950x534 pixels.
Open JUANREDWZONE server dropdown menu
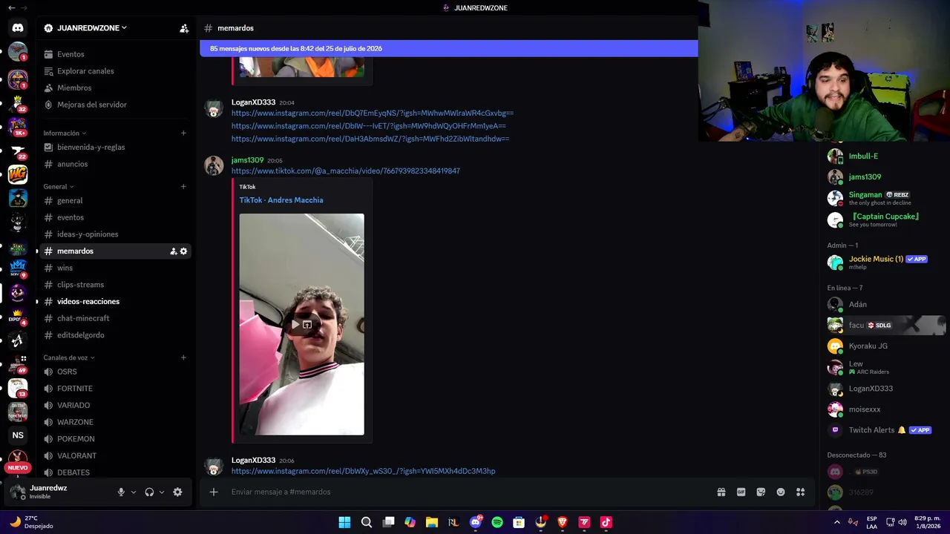91,28
